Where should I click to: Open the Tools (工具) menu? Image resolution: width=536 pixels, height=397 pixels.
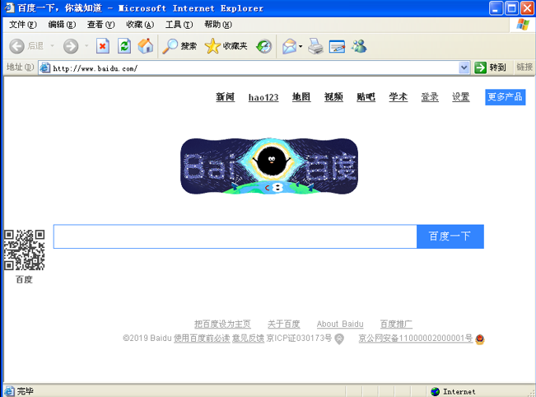[x=179, y=25]
